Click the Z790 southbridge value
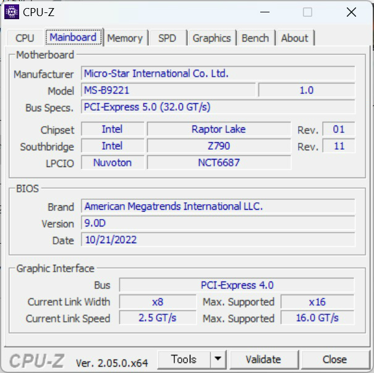The image size is (374, 373). pos(219,146)
